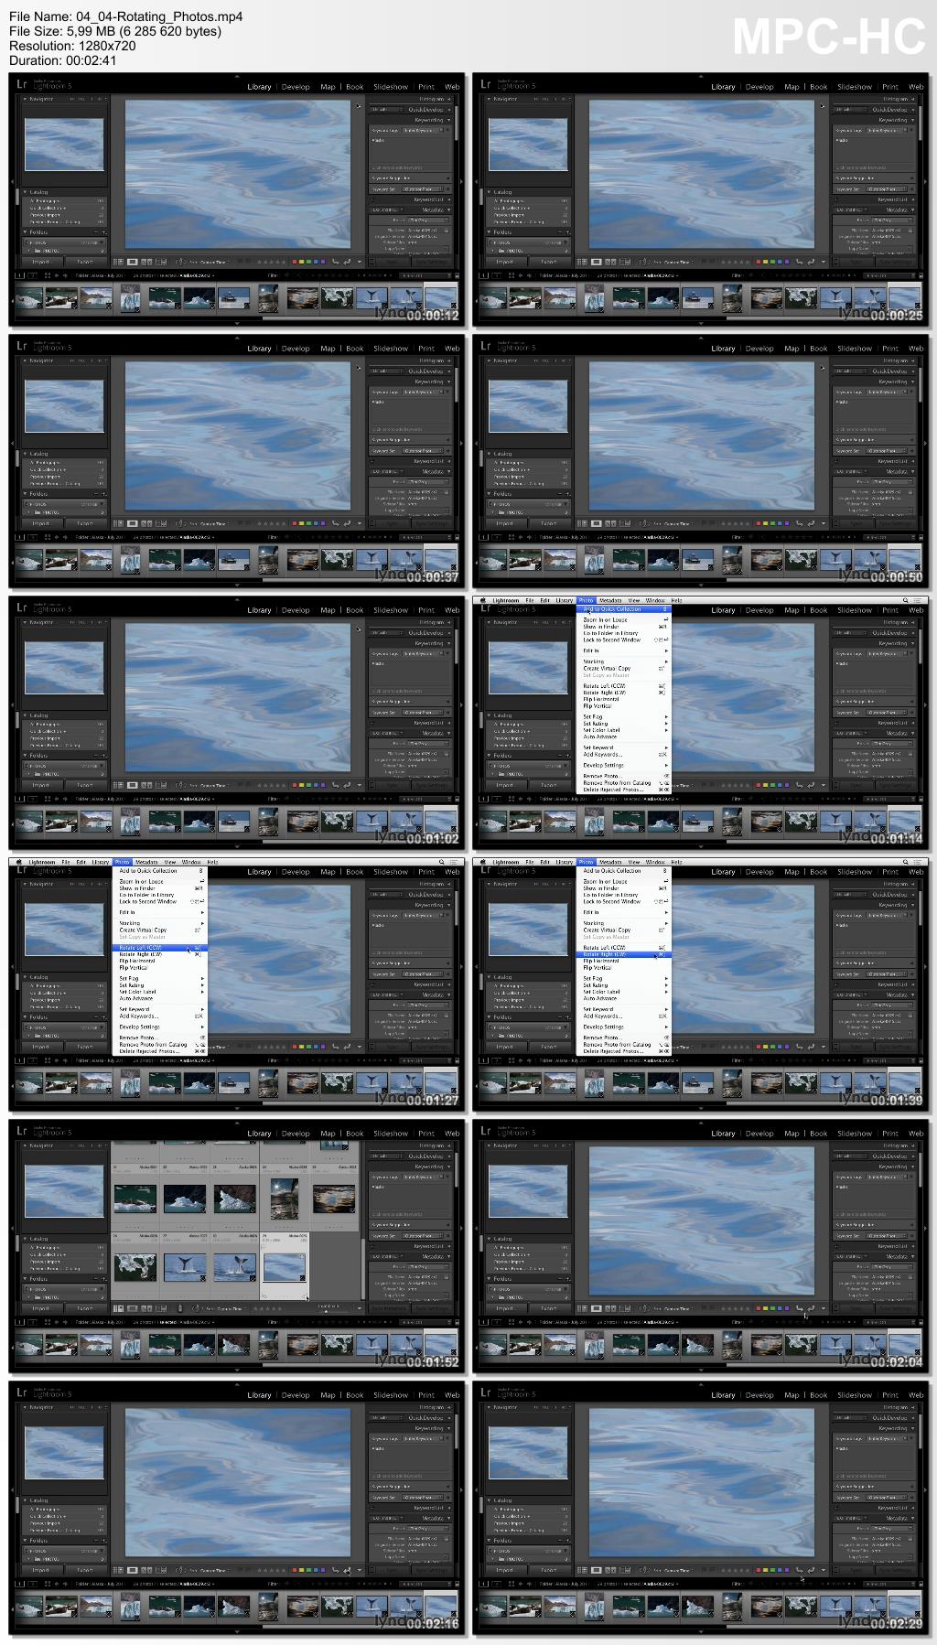Image resolution: width=937 pixels, height=1645 pixels.
Task: Click Compare view icon in 00:00:50 frame
Action: (610, 523)
